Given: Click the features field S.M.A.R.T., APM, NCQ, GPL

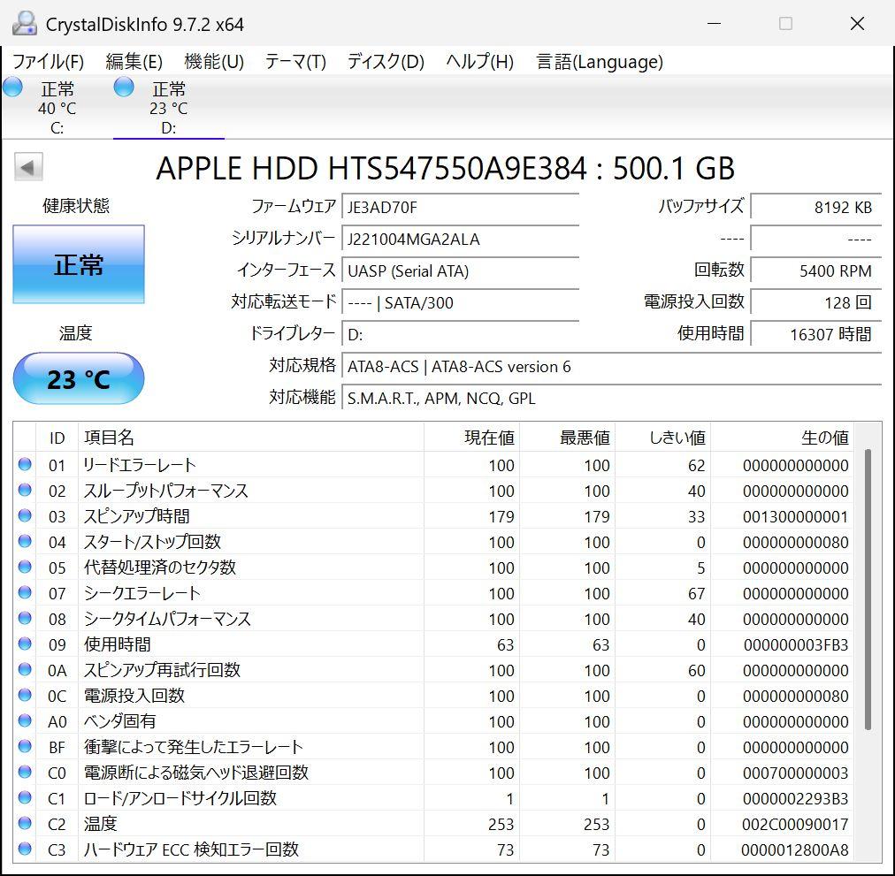Looking at the screenshot, I should 611,399.
